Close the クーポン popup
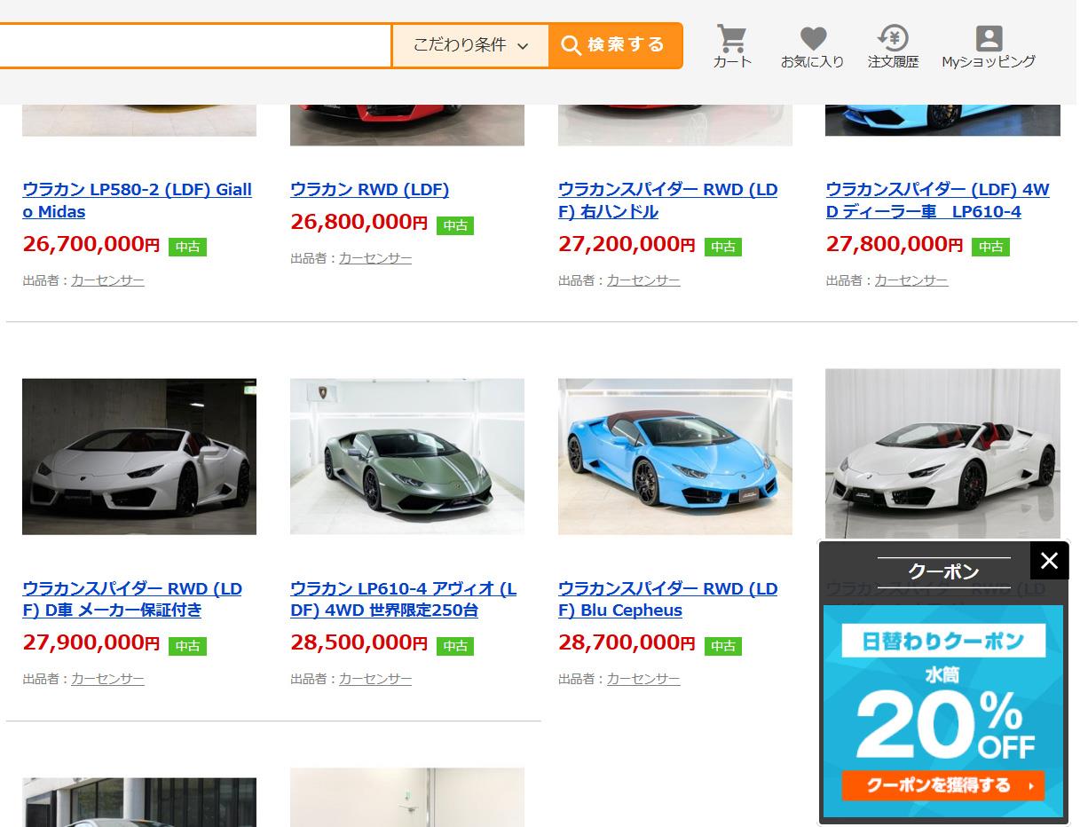Viewport: 1080px width, 827px height. (1049, 561)
